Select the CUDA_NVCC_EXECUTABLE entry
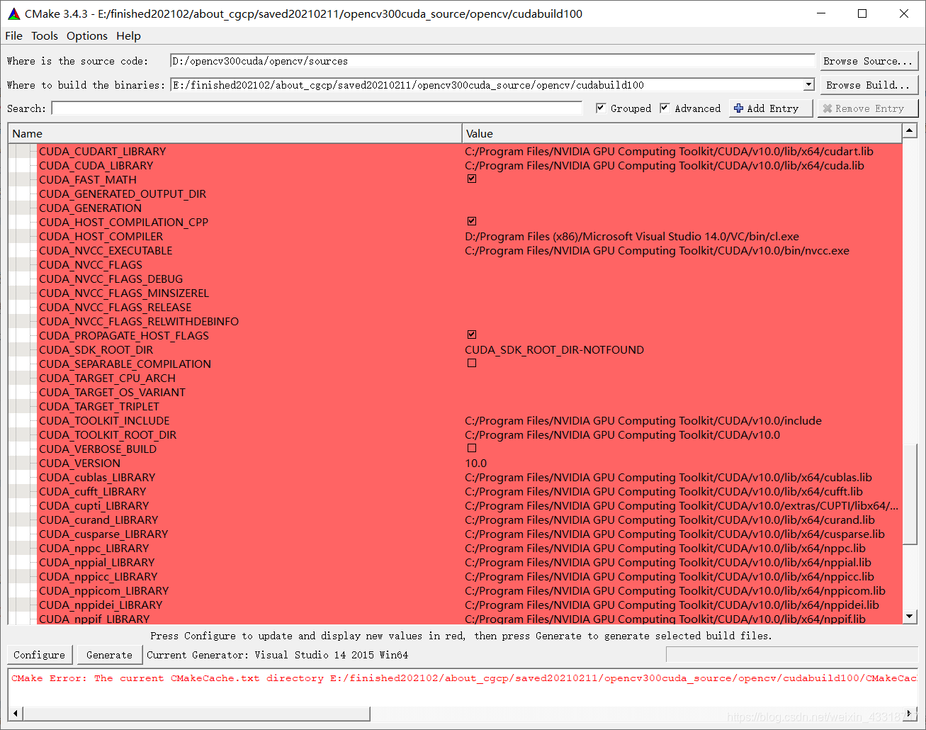The height and width of the screenshot is (730, 926). click(x=106, y=250)
